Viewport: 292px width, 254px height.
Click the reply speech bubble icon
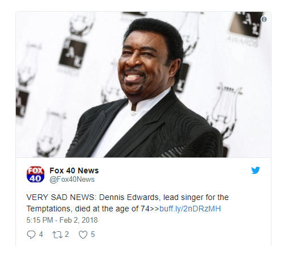pyautogui.click(x=31, y=235)
